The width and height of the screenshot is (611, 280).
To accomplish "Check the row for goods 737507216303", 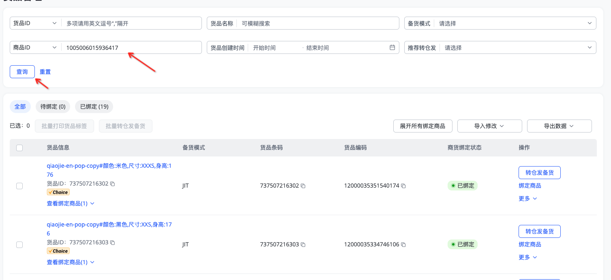I will tap(19, 245).
